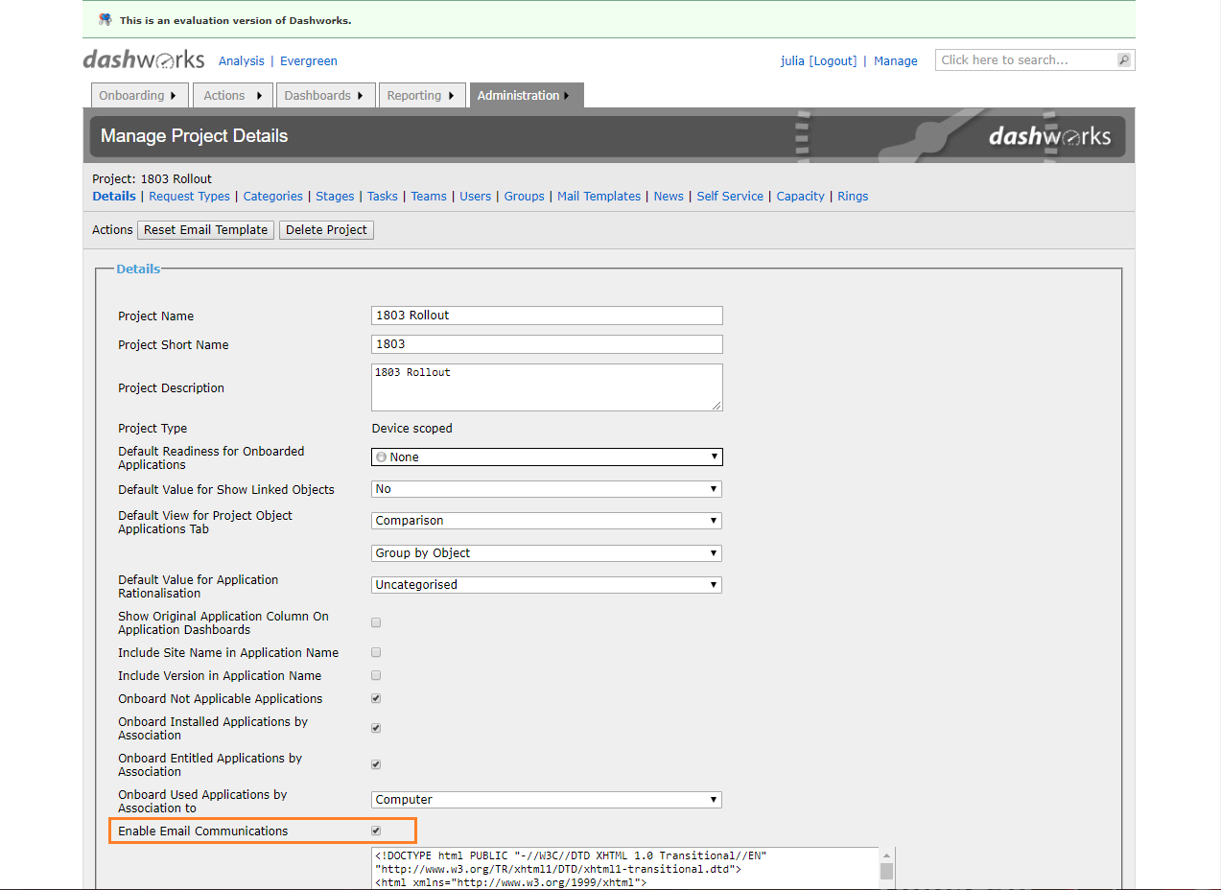Click the Logout link
Image resolution: width=1221 pixels, height=890 pixels.
[833, 60]
